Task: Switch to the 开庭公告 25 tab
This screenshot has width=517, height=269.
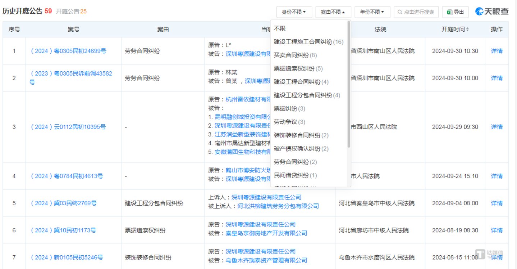Action: click(71, 12)
